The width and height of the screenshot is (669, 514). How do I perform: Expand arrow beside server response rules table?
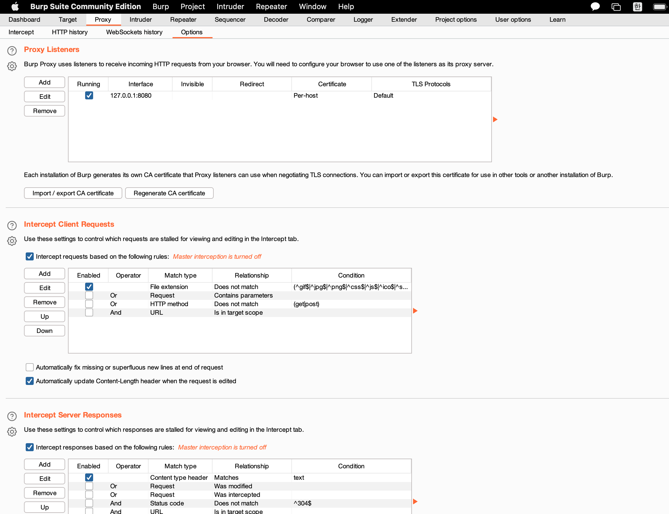[415, 501]
